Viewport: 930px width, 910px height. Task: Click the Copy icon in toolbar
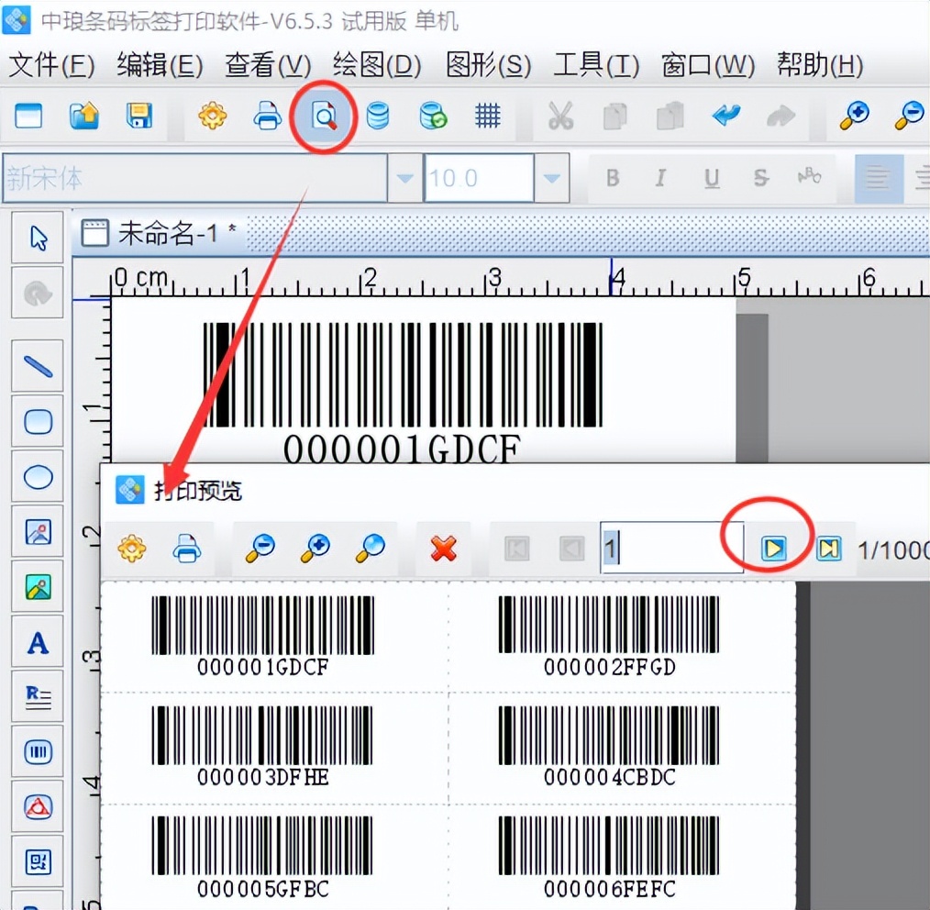(615, 115)
